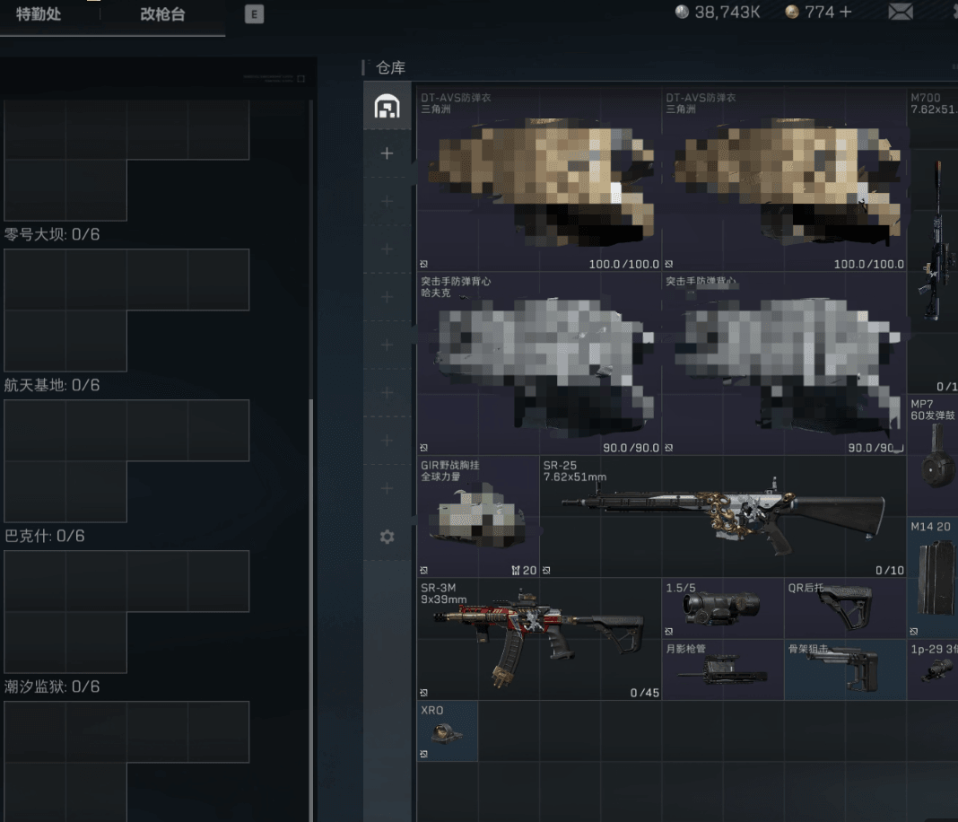Click the 38,743K currency balance

[x=717, y=12]
